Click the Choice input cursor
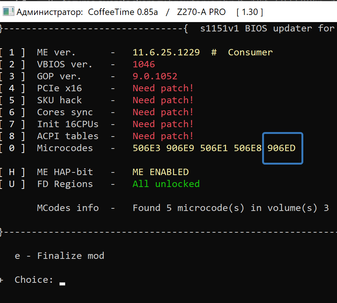This screenshot has height=303, width=337. [63, 283]
